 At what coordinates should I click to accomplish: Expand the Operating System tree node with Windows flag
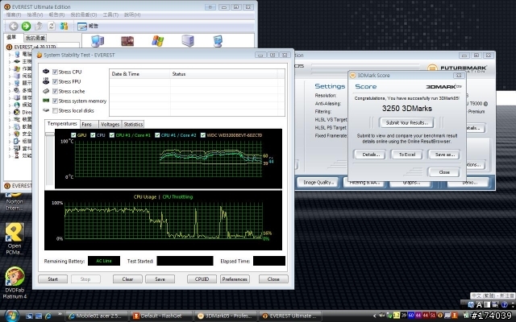tap(10, 68)
